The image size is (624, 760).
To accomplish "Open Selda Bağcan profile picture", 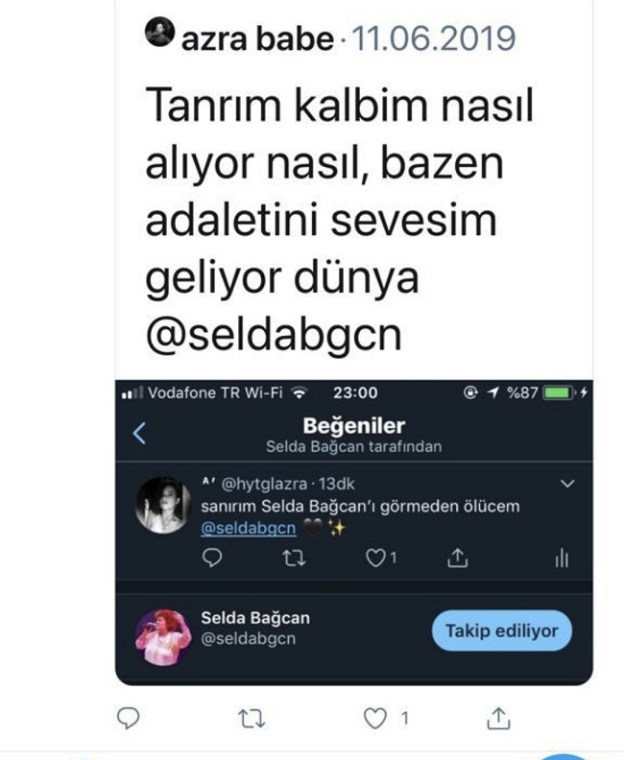I will point(163,636).
